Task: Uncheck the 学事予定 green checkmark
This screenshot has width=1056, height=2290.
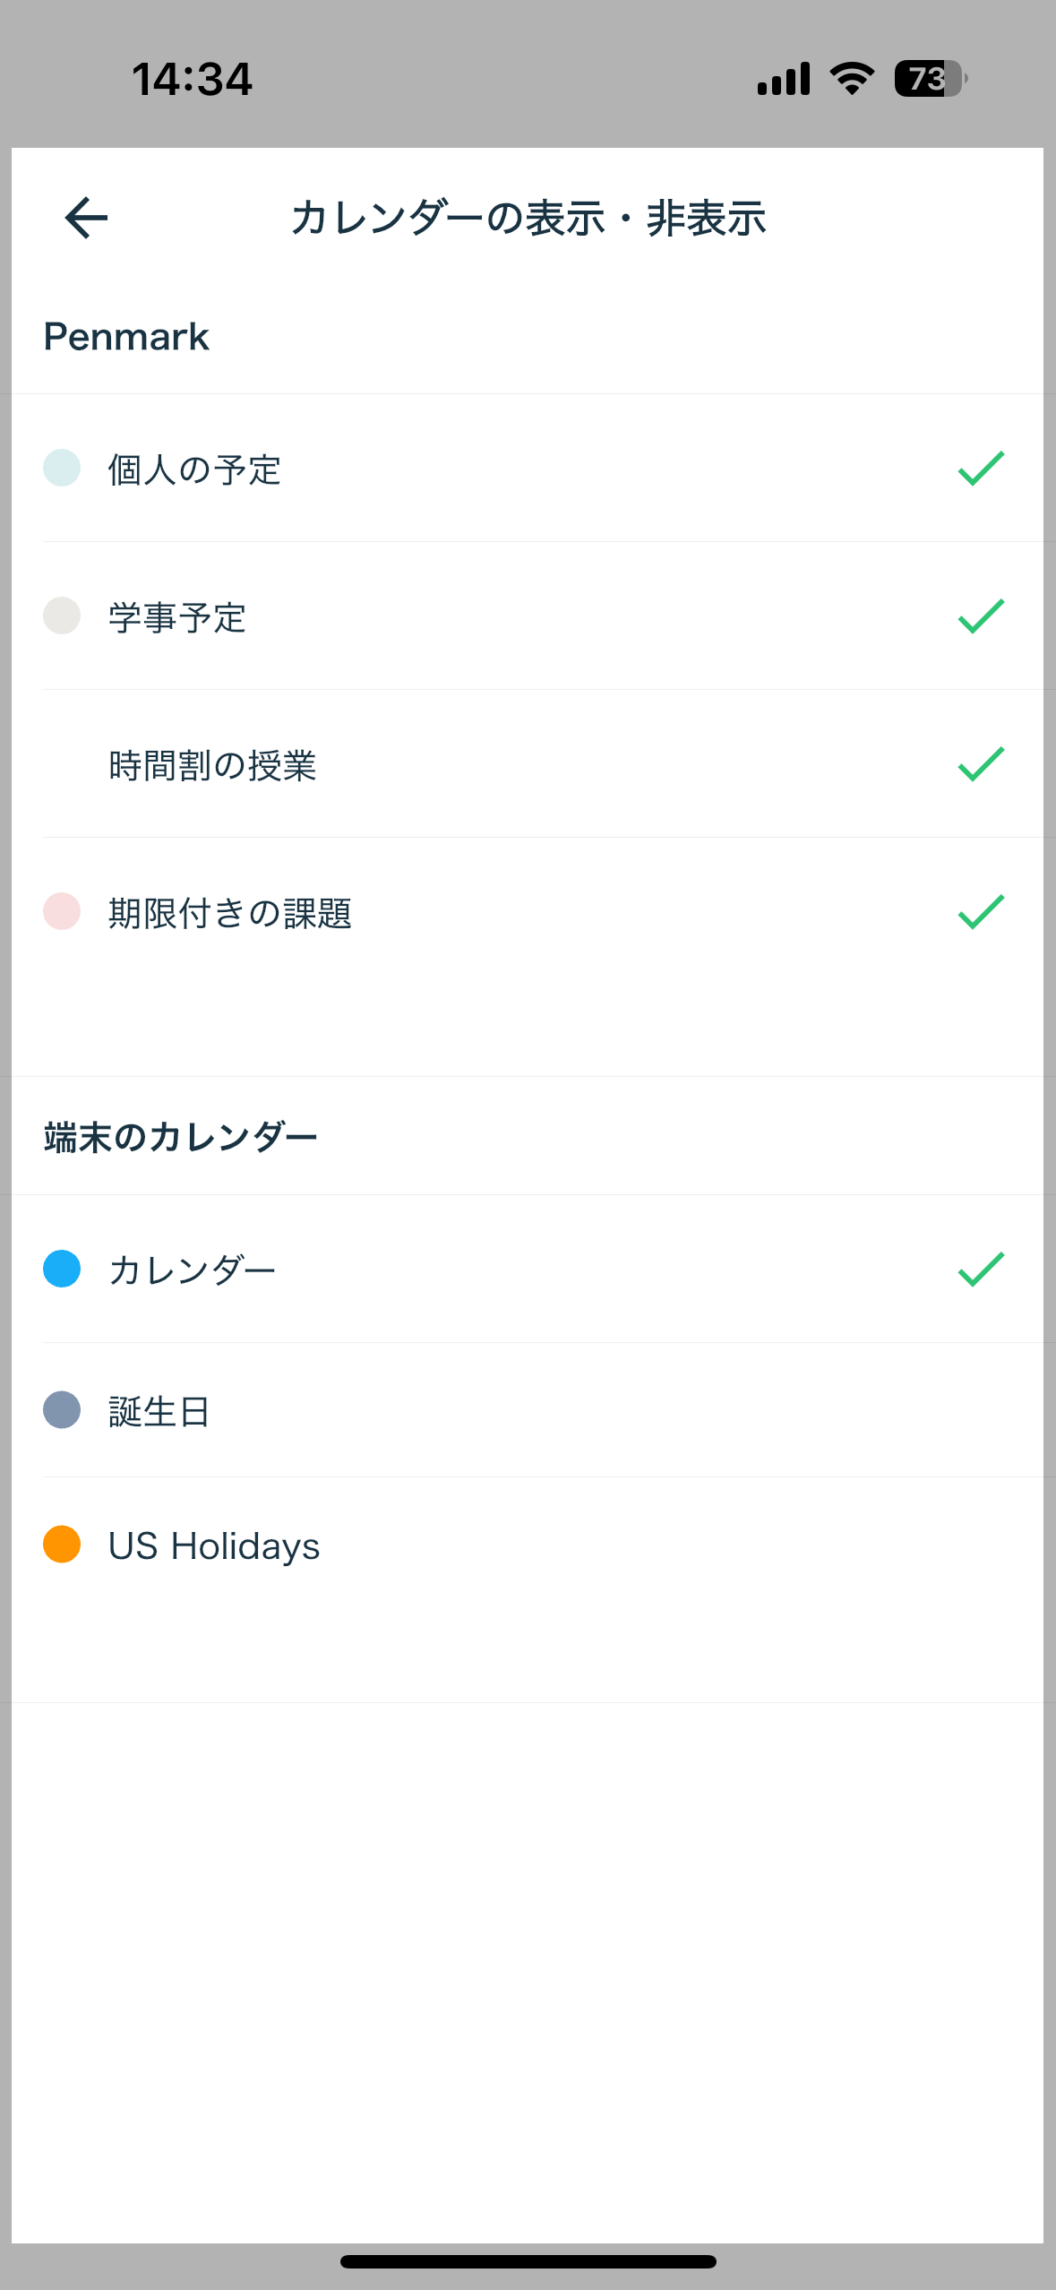Action: click(981, 616)
